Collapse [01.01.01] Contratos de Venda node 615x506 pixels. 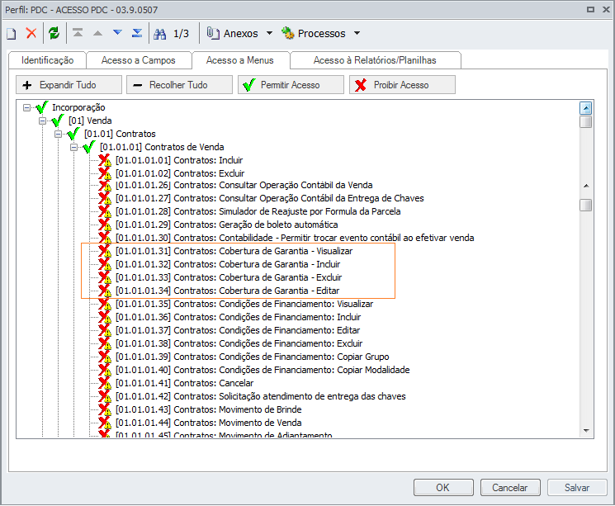[73, 148]
